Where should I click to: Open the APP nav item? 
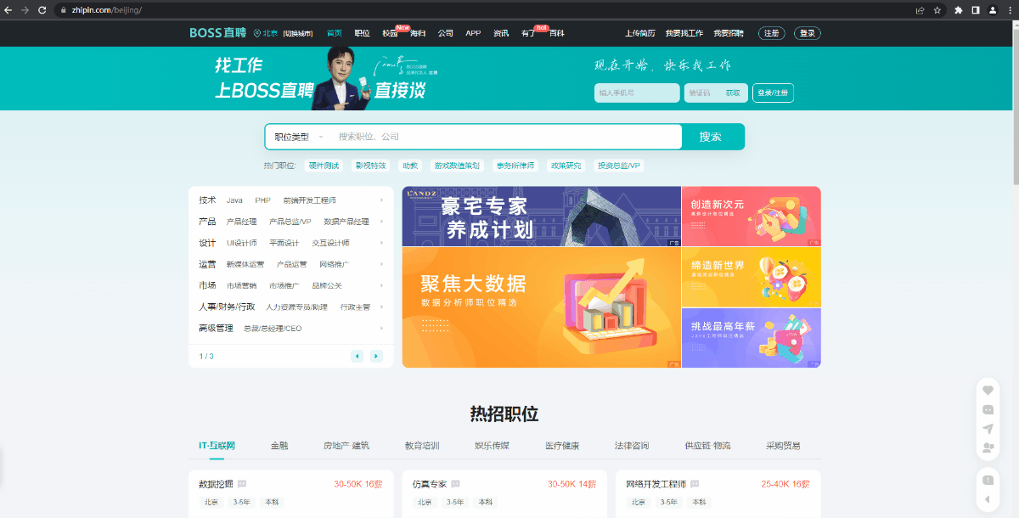[x=473, y=33]
